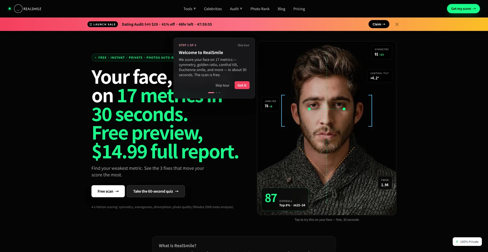Click the demo face photo

coord(327,128)
